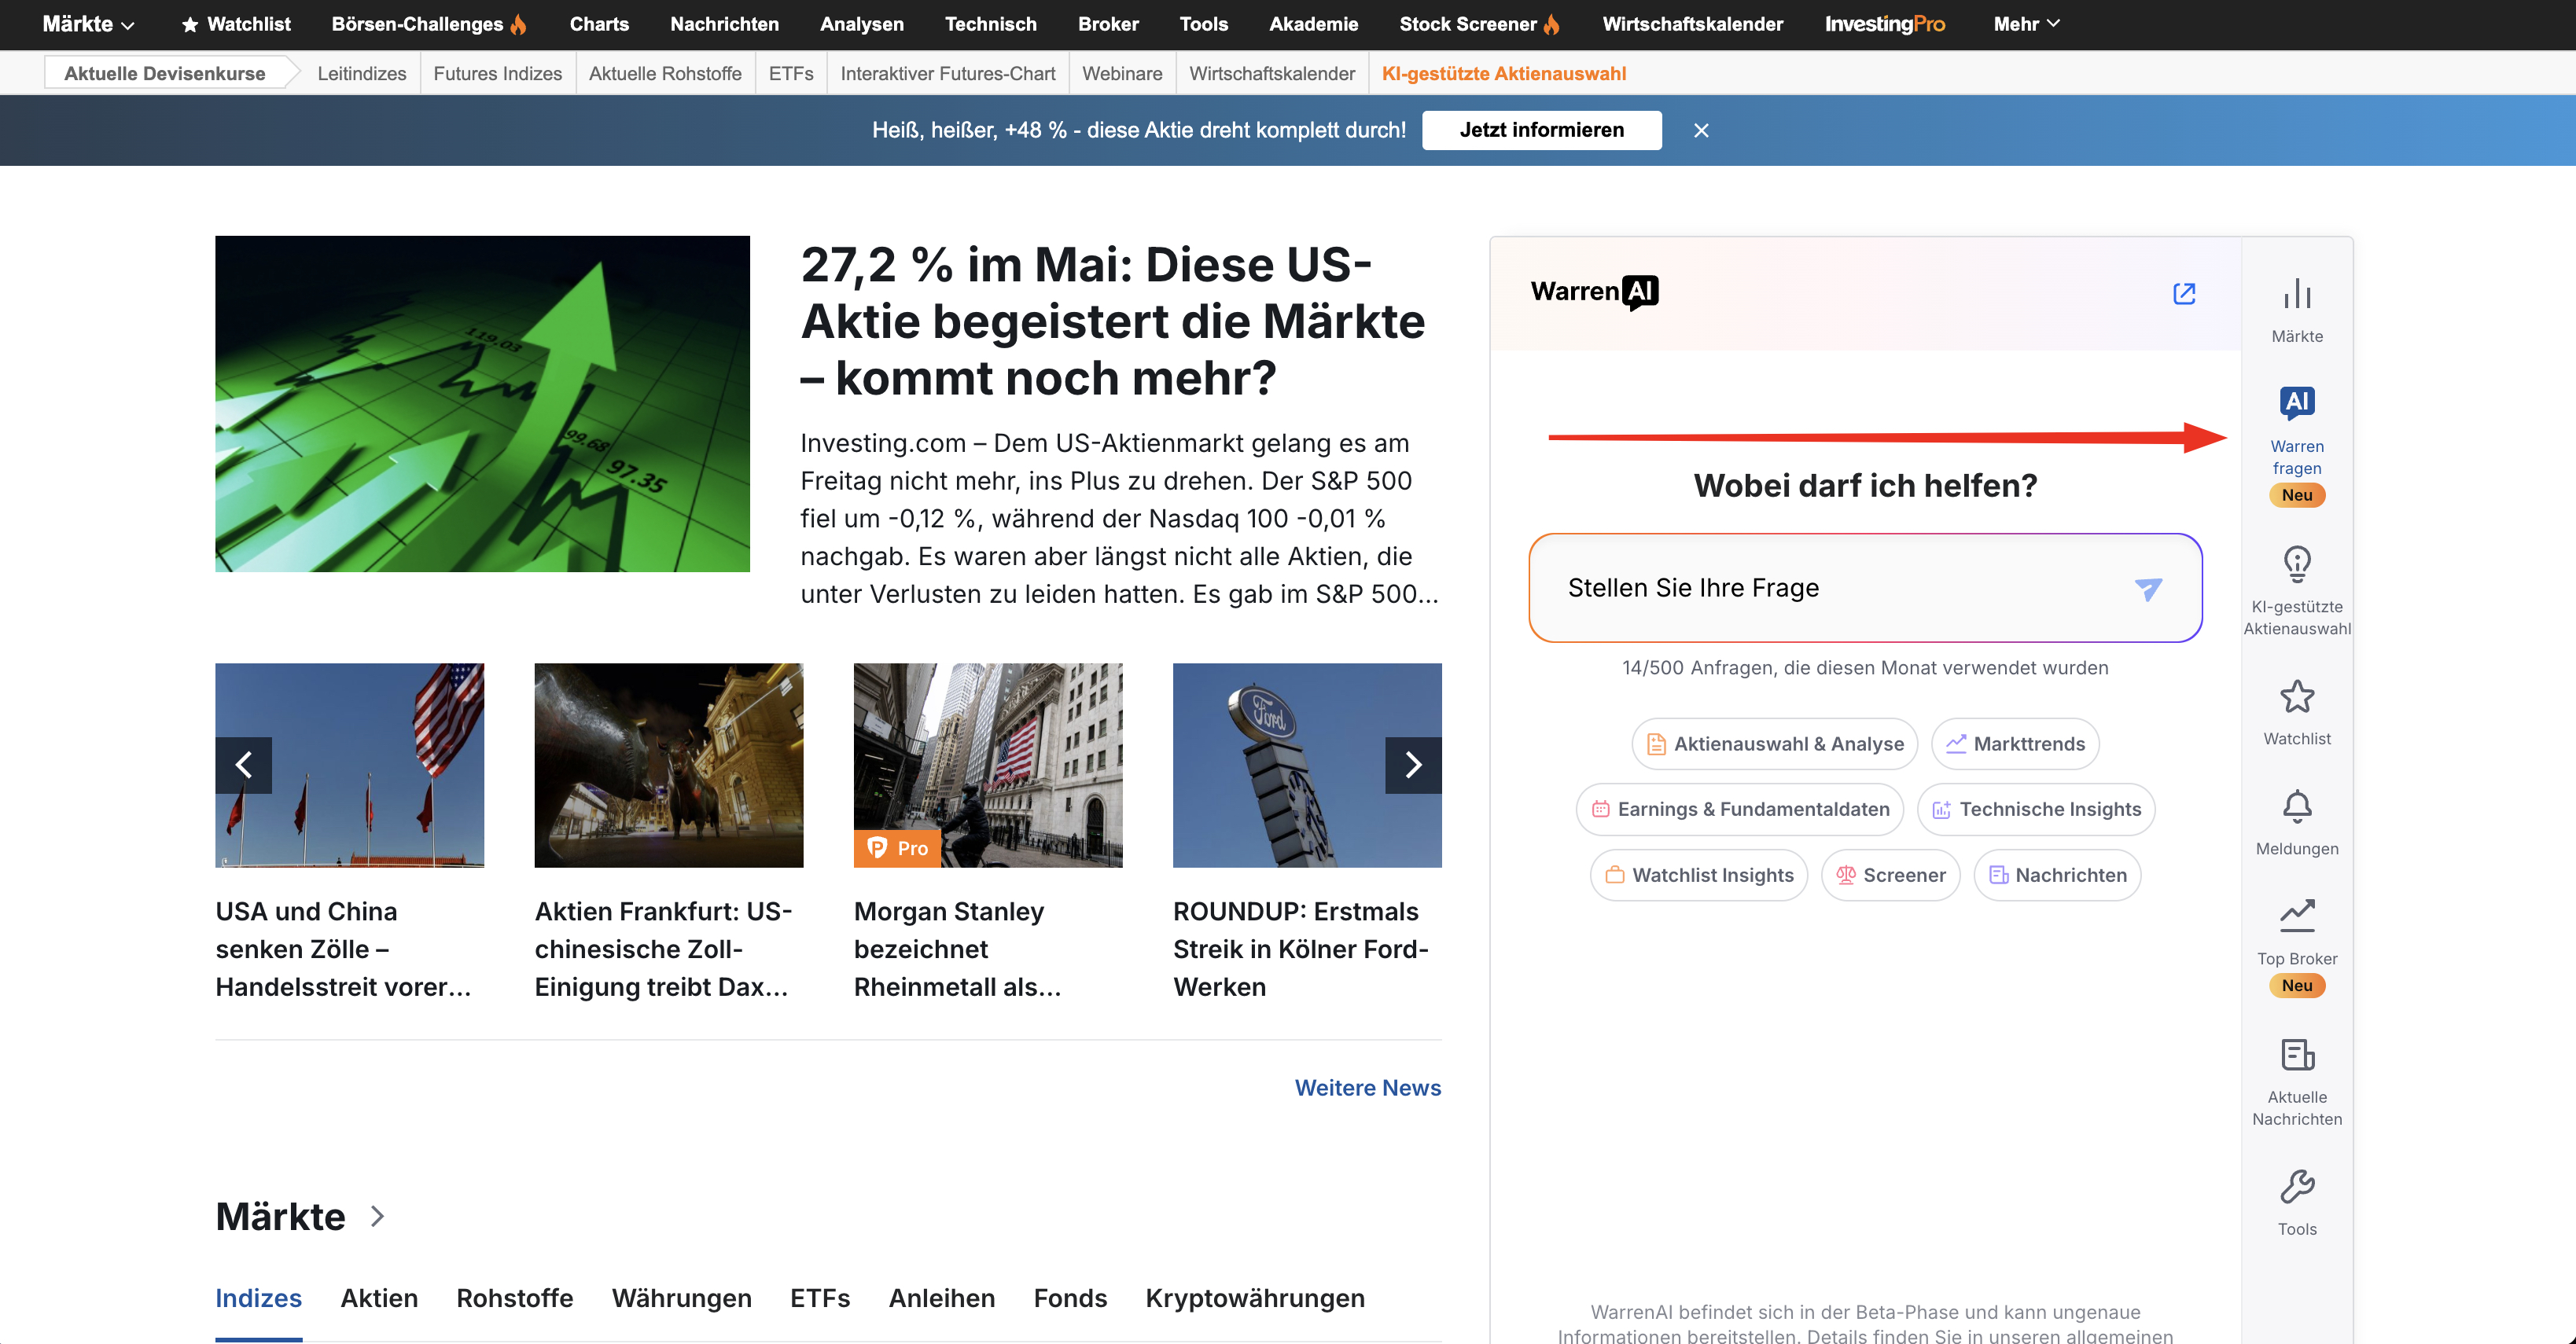This screenshot has height=1344, width=2576.
Task: Open Aktien Frankfurt article thumbnail
Action: click(668, 765)
